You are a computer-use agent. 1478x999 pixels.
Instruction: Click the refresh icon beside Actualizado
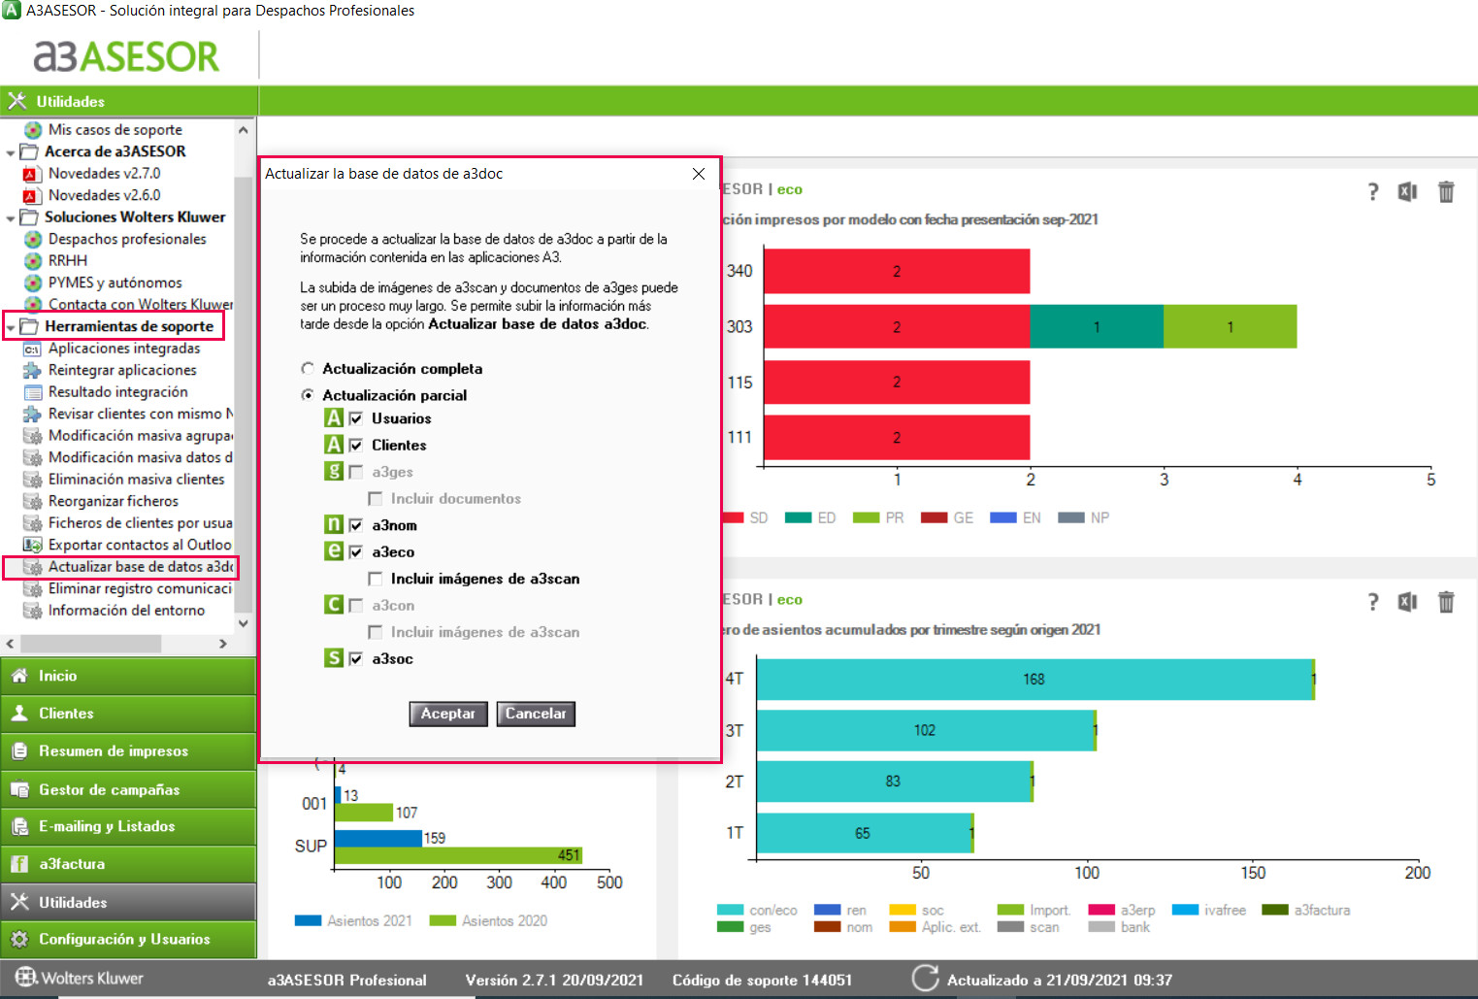click(x=925, y=979)
